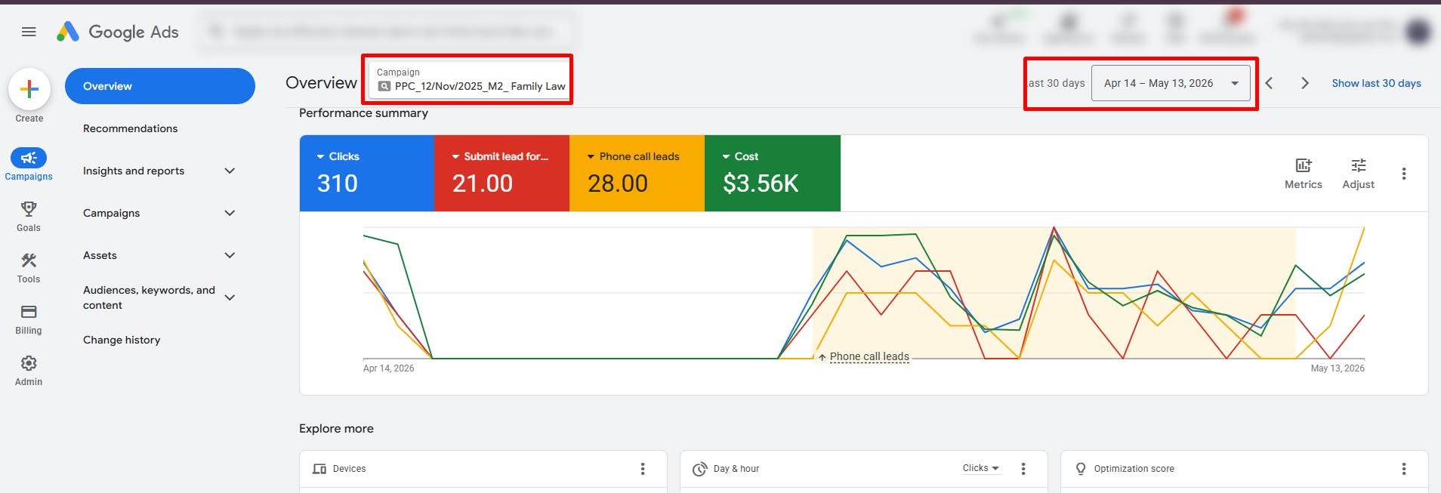Open the Apr 14 – May 13 date dropdown
The height and width of the screenshot is (493, 1441).
pyautogui.click(x=1171, y=83)
